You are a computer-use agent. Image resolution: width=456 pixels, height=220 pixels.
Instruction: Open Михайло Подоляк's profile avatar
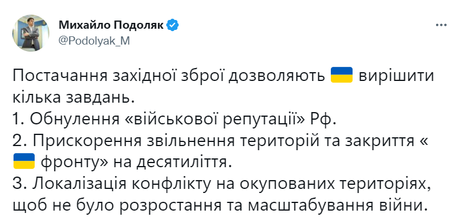[x=31, y=33]
